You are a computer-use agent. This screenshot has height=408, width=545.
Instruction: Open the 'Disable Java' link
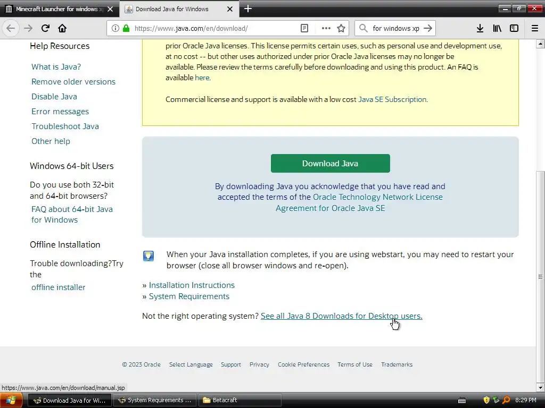[x=54, y=97]
